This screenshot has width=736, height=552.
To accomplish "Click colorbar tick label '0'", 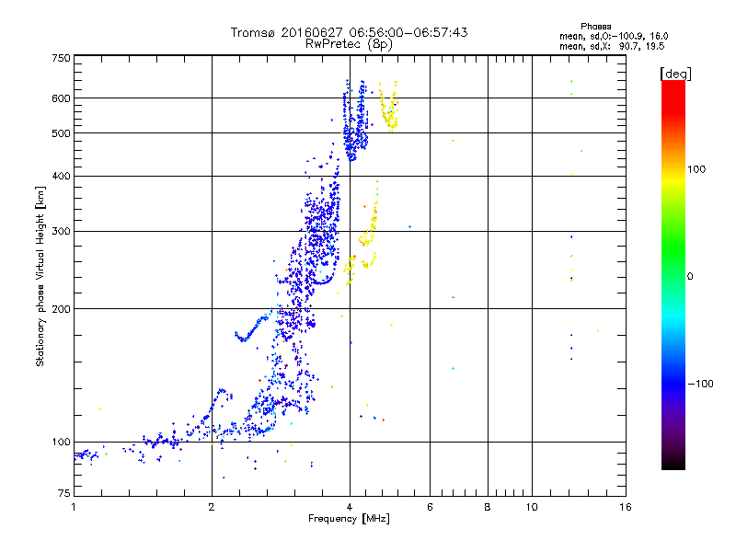I will (690, 277).
